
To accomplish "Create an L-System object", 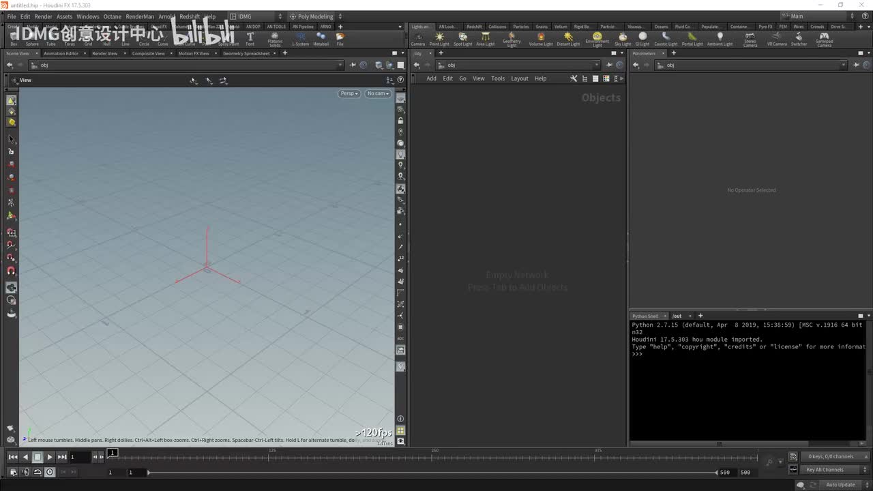I will [x=300, y=39].
